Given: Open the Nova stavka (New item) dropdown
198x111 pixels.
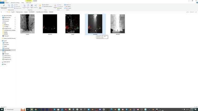Looking at the screenshot, I should tap(45, 5).
